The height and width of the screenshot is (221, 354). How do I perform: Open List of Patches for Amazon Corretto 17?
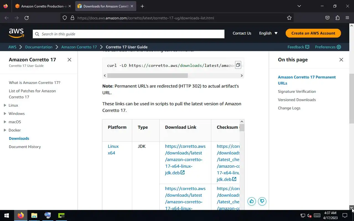point(32,94)
